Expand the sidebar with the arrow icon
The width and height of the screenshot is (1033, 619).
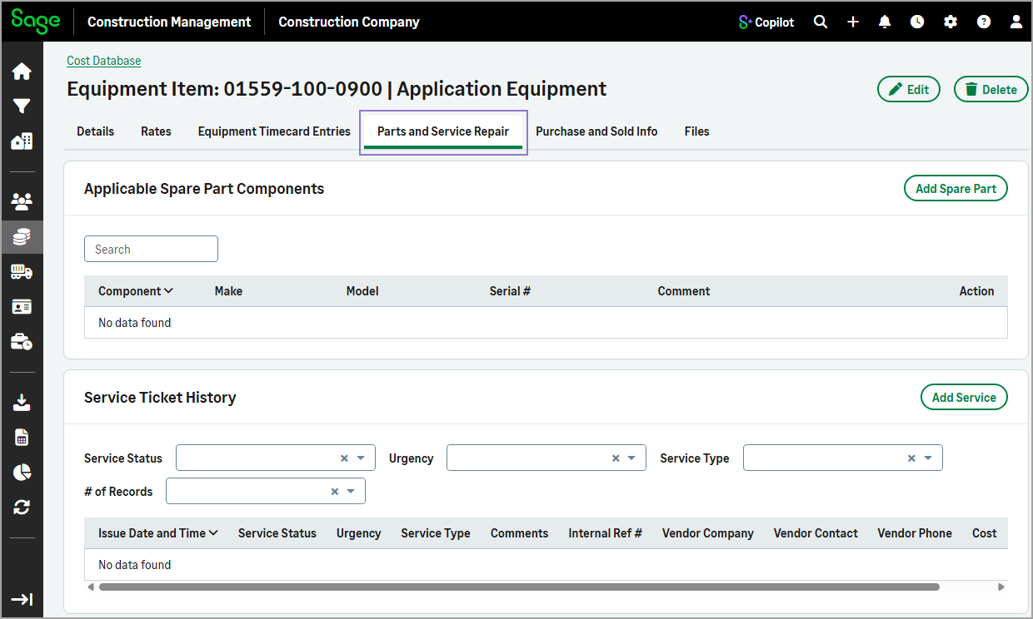point(22,599)
